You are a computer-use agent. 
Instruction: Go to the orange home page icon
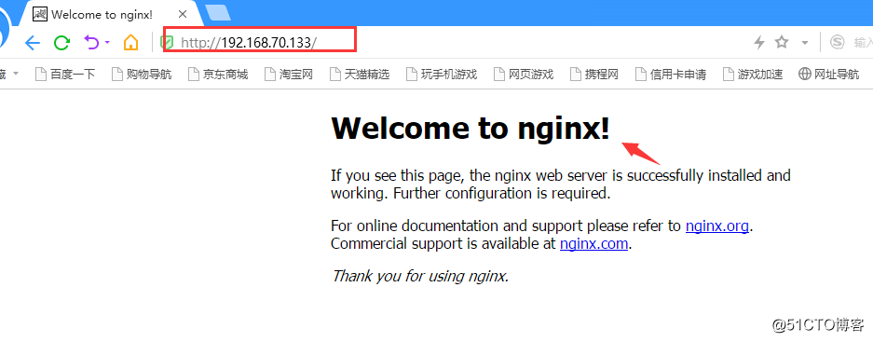tap(130, 42)
